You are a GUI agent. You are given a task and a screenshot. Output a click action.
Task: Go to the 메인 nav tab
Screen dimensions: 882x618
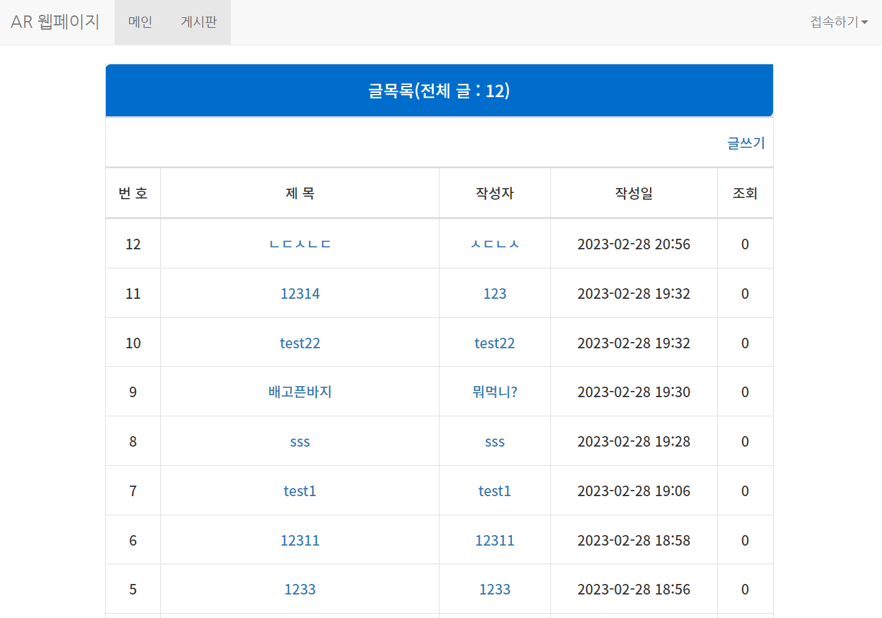[141, 22]
